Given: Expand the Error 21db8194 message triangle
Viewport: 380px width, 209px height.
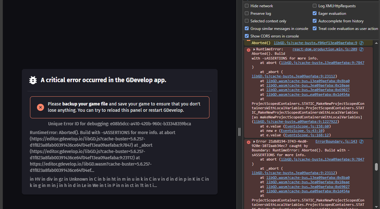Looking at the screenshot, I should (254, 142).
